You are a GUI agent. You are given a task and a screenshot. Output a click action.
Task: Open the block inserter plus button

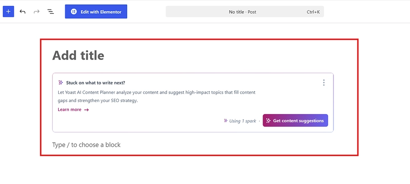point(9,12)
